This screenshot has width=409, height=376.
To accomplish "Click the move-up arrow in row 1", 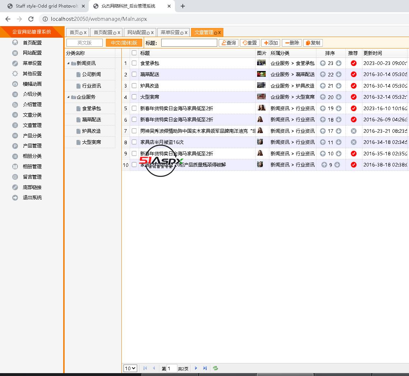I will point(323,63).
